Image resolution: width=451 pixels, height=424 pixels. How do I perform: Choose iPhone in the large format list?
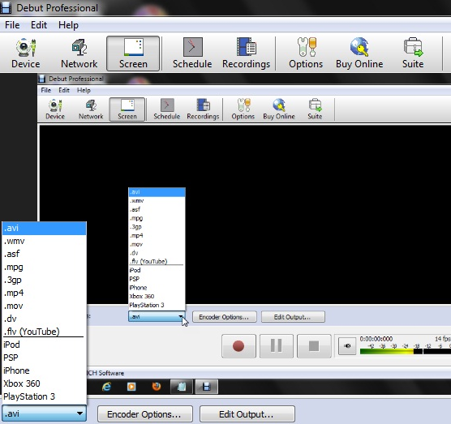pos(44,370)
